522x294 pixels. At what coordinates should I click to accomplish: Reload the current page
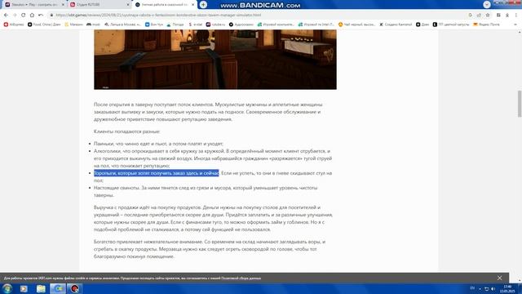[x=24, y=15]
